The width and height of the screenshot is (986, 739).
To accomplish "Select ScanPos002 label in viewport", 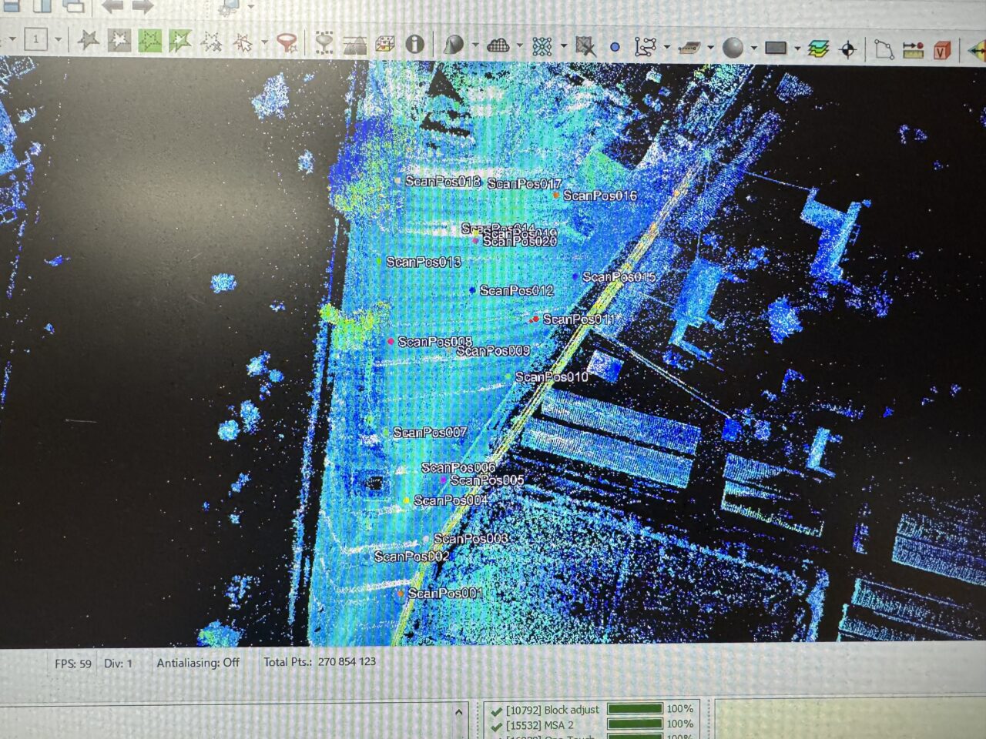I will tap(412, 556).
